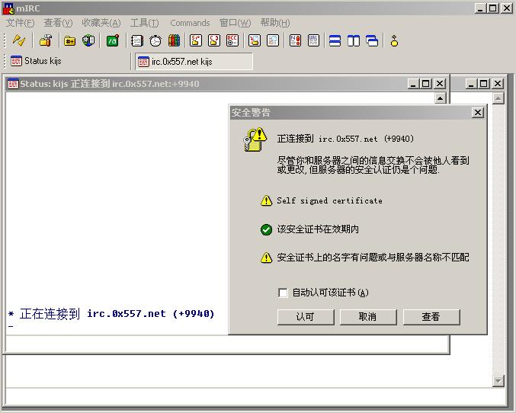
Task: Minimize the Status window
Action: coord(413,84)
